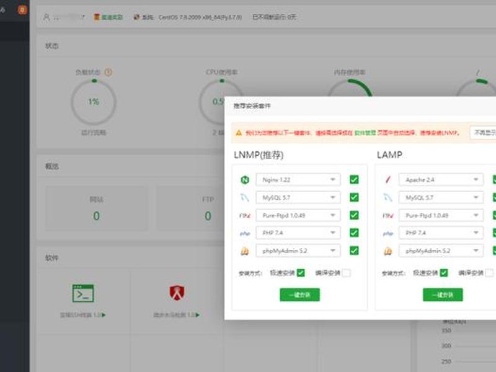
Task: Click the php logo icon in LNMP
Action: point(245,234)
